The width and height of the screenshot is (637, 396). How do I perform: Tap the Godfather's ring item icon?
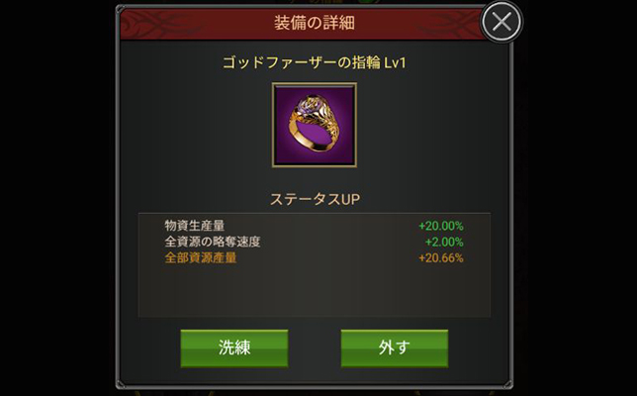(314, 125)
